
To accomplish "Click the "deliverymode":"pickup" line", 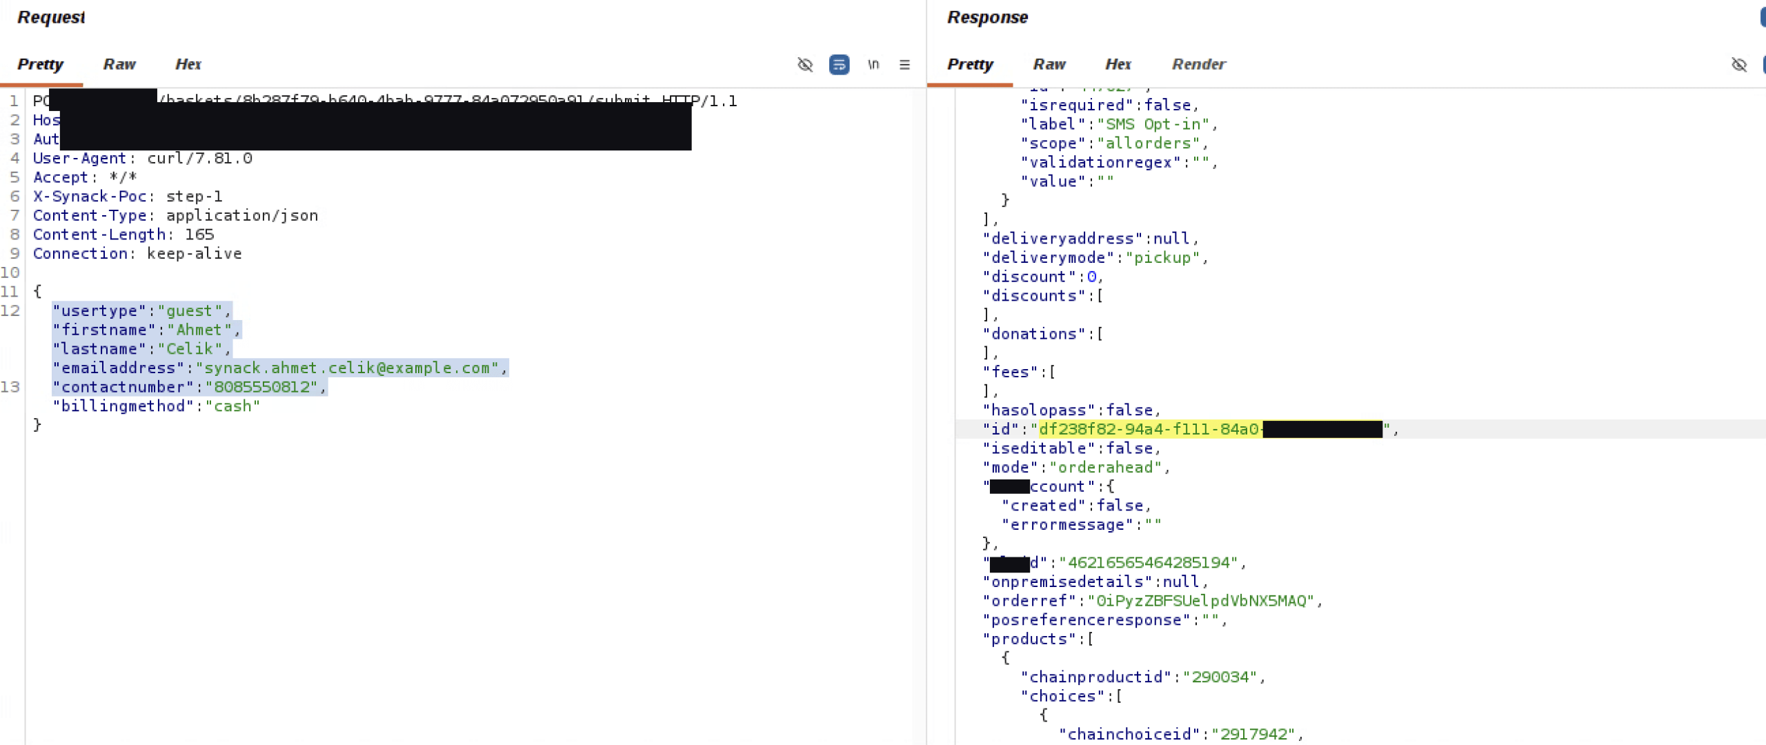I will 1095,258.
